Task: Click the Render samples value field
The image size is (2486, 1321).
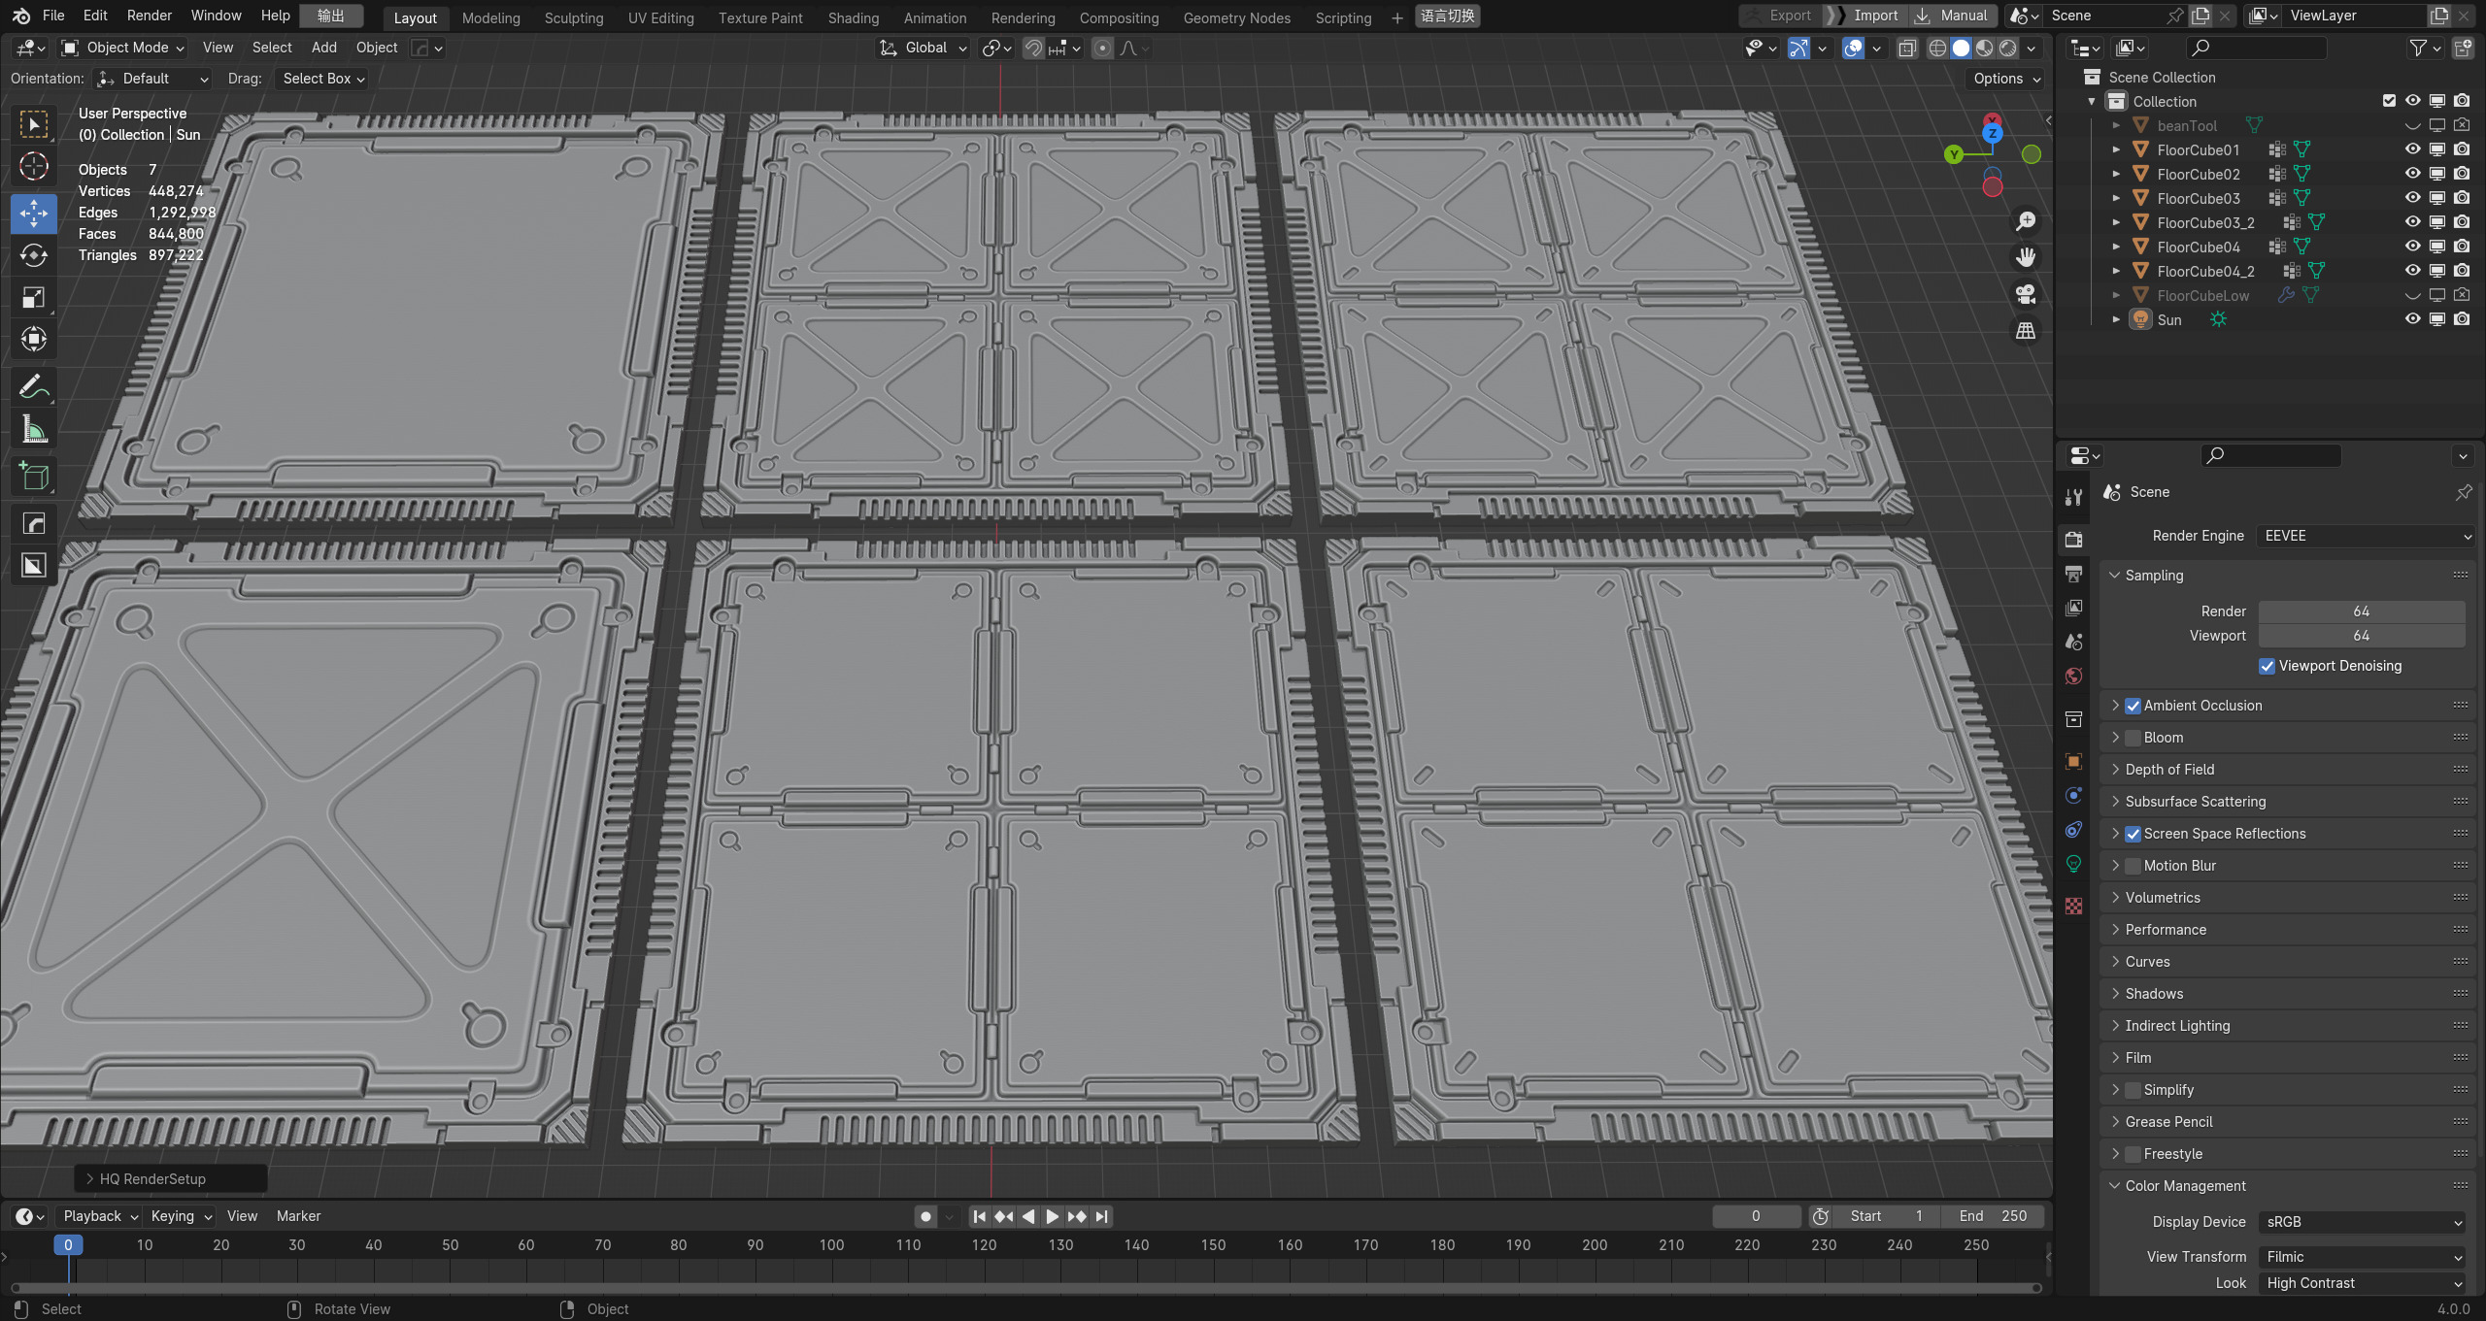Action: [2361, 611]
